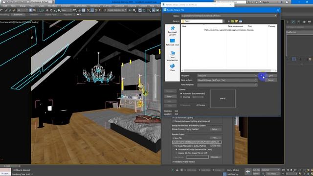Click the Save icon in quick access toolbar
The width and height of the screenshot is (313, 176).
click(x=12, y=2)
